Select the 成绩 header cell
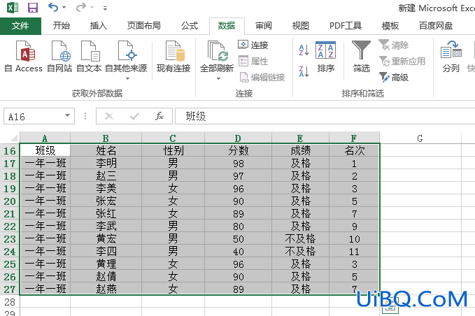This screenshot has width=475, height=316. click(x=300, y=150)
